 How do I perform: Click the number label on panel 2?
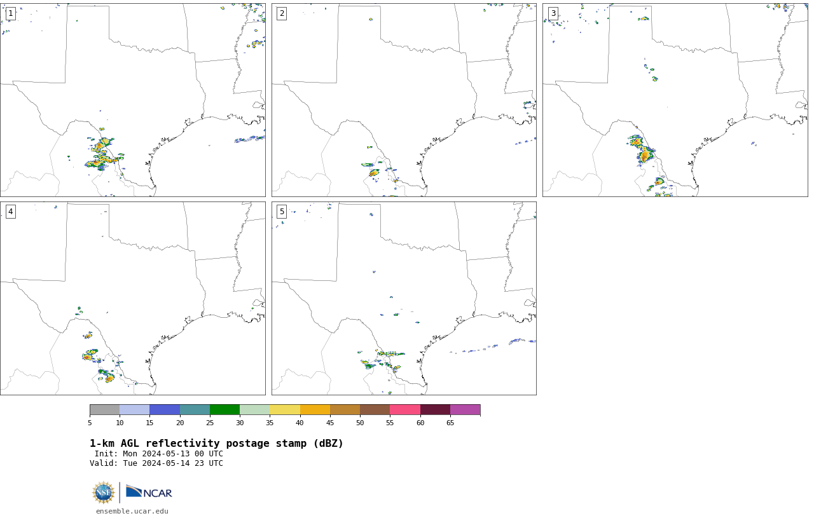click(x=282, y=13)
